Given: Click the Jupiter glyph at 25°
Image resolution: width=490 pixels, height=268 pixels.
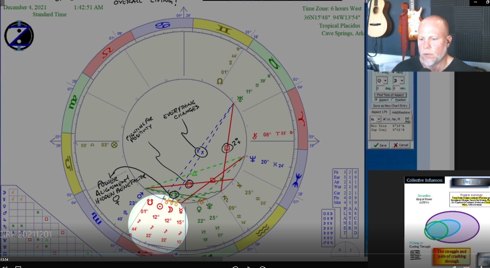Looking at the screenshot, I should [x=239, y=185].
